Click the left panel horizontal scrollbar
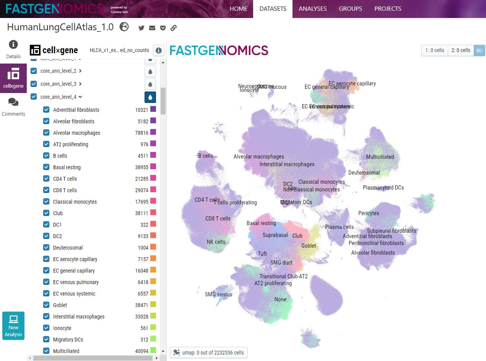Image resolution: width=486 pixels, height=361 pixels. (94, 358)
